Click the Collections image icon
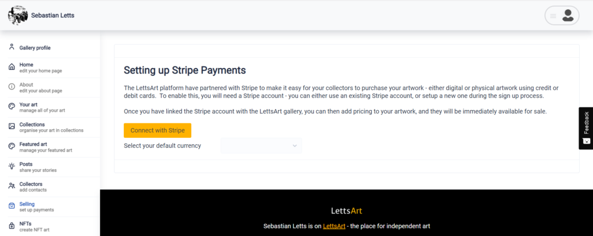593x236 pixels. click(x=12, y=127)
